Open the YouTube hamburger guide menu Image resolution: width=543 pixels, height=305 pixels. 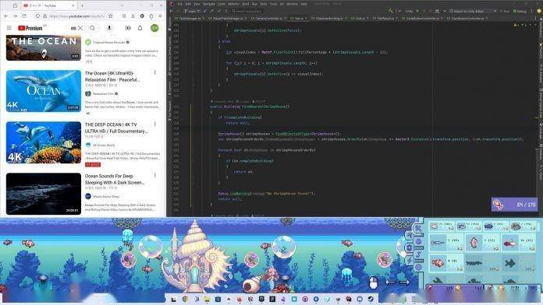9,28
